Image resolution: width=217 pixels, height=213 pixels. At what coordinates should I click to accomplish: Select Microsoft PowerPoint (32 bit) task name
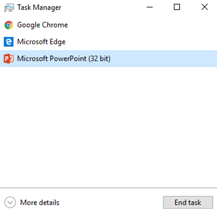click(x=63, y=59)
